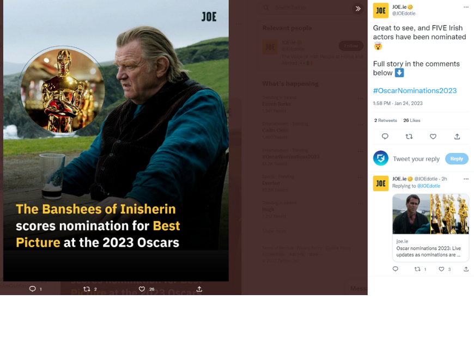Retweet the main tweet from action bar

pyautogui.click(x=409, y=137)
